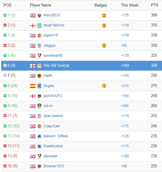Select The Old TomCat player name
The width and height of the screenshot is (162, 172).
[56, 66]
